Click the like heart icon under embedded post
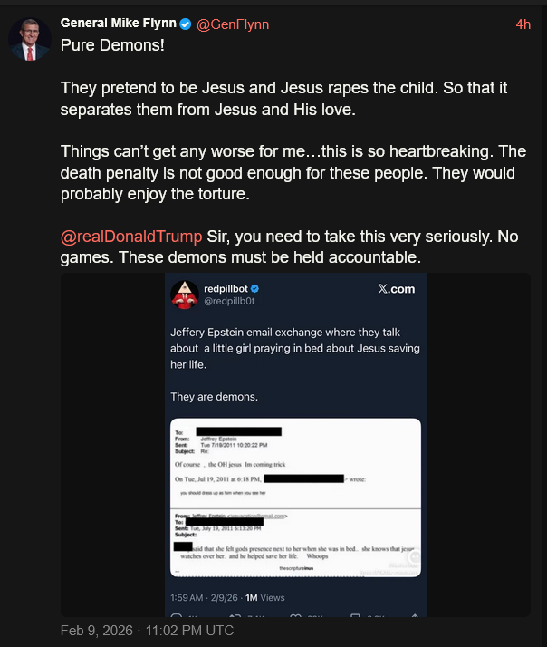 point(295,616)
